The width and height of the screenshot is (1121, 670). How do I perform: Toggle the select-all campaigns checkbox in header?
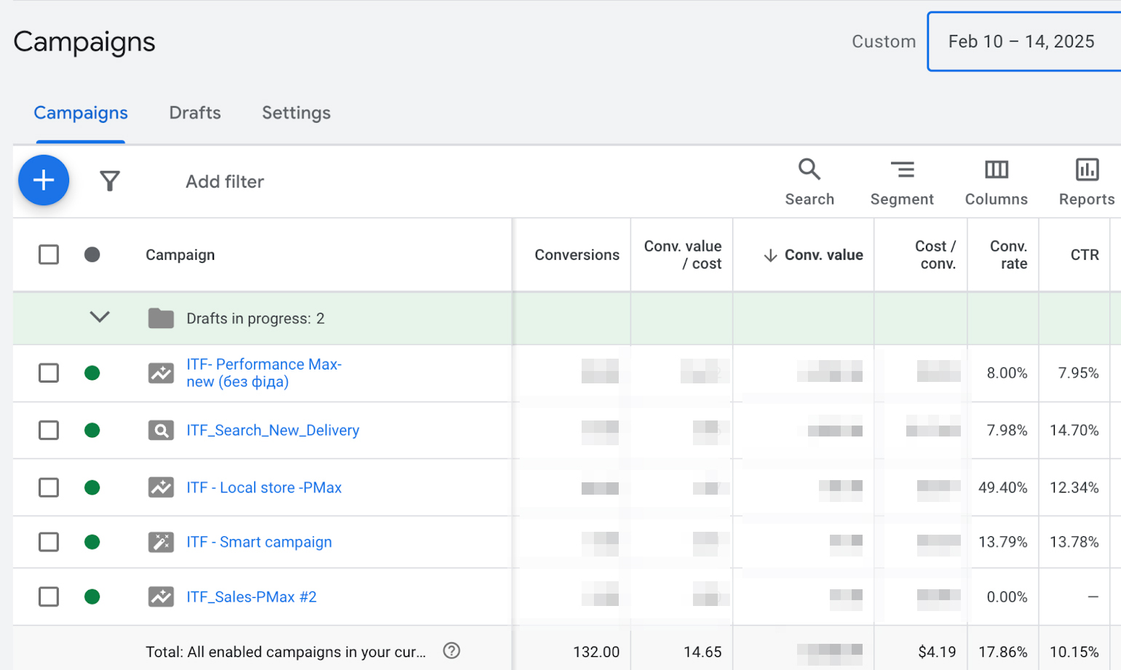pyautogui.click(x=49, y=255)
